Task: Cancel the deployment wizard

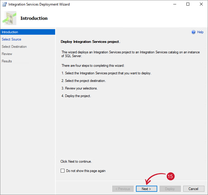Action: point(194,189)
